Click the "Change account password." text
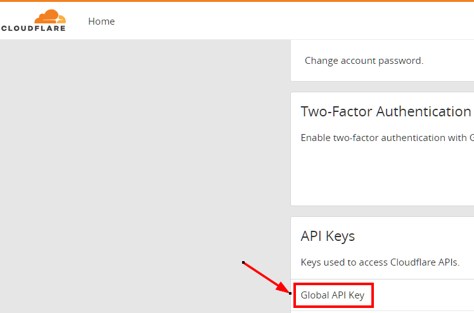Image resolution: width=474 pixels, height=313 pixels. 364,61
